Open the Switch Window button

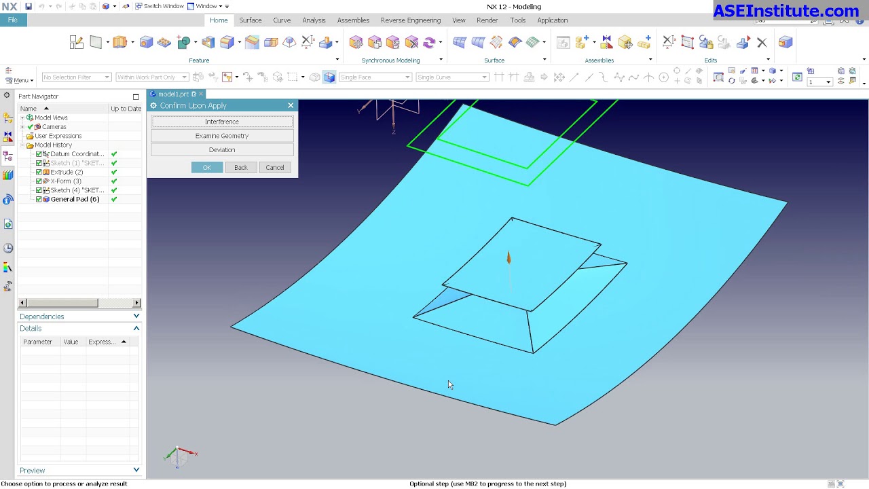coord(160,6)
